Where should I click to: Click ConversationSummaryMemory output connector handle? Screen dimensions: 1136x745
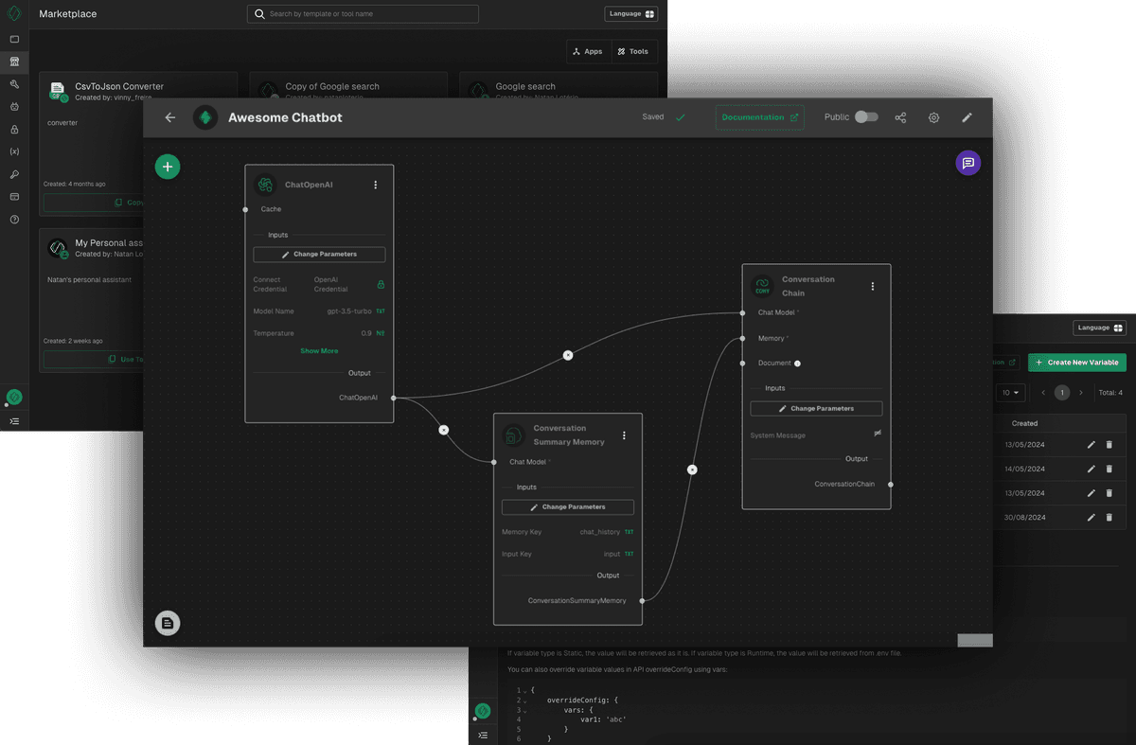pyautogui.click(x=642, y=600)
